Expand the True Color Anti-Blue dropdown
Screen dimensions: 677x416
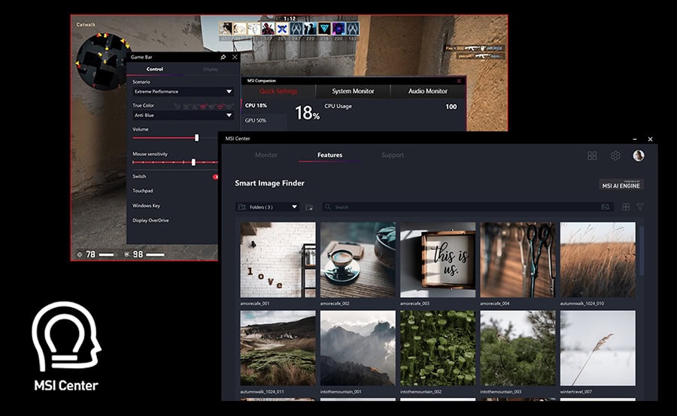183,115
